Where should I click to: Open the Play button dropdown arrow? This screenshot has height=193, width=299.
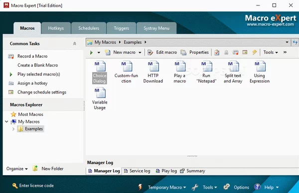pyautogui.click(x=99, y=53)
